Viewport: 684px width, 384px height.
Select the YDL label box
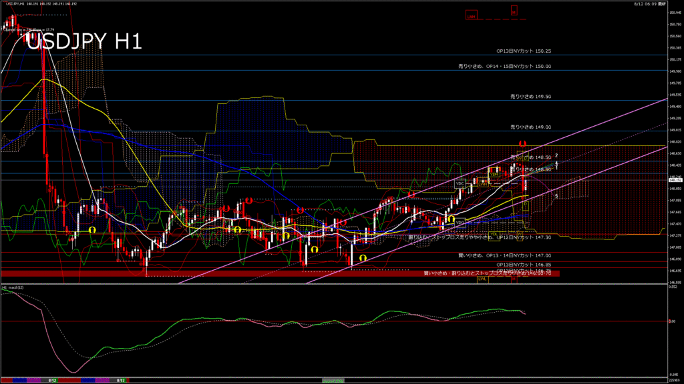tap(494, 235)
